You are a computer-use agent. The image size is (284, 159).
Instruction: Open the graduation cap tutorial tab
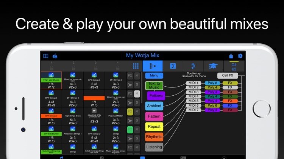[x=213, y=66]
